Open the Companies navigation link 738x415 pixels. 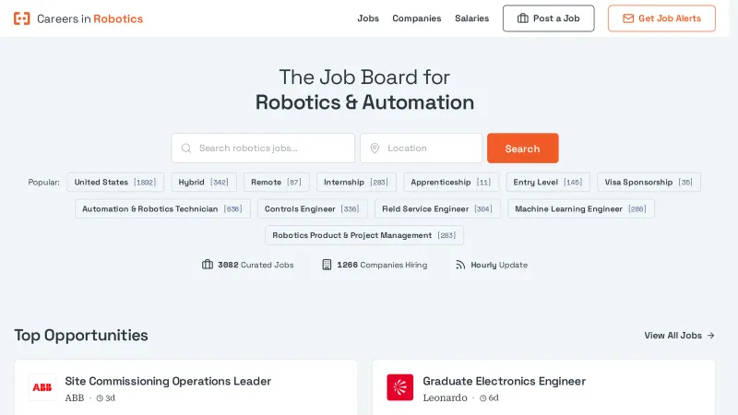pyautogui.click(x=417, y=18)
